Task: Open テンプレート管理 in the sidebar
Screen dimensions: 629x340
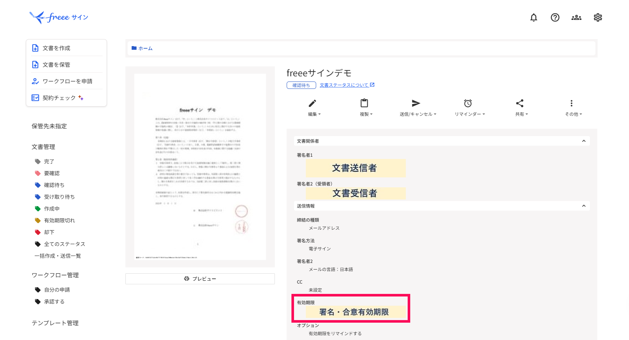Action: [x=55, y=323]
